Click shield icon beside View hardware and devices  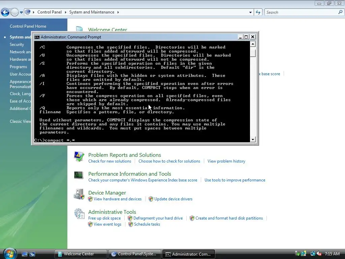click(90, 199)
